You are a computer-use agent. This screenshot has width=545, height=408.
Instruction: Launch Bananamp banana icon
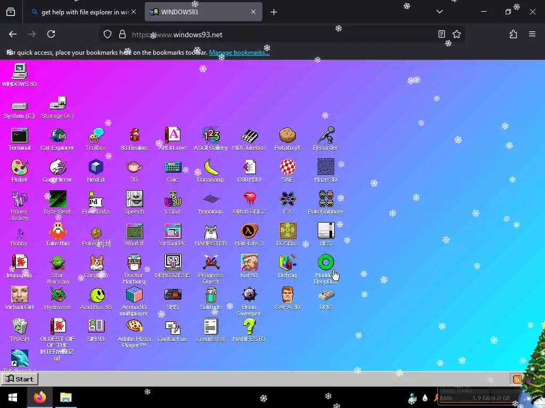point(211,171)
